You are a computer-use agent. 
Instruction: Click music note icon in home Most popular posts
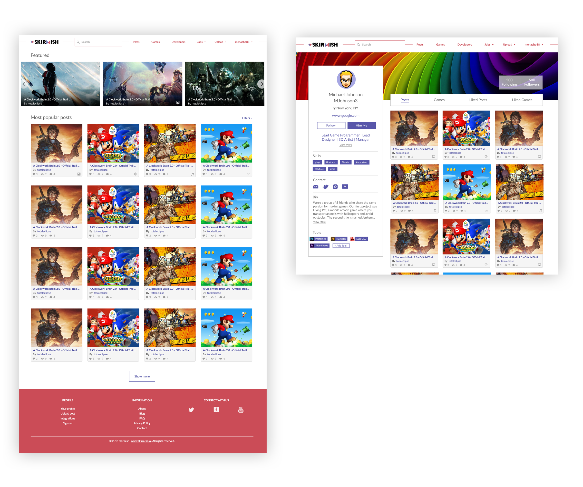tap(192, 174)
